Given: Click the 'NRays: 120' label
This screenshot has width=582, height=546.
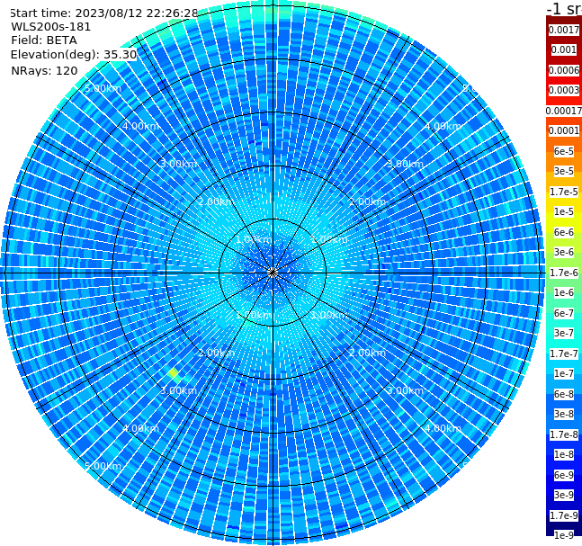Looking at the screenshot, I should pyautogui.click(x=44, y=70).
